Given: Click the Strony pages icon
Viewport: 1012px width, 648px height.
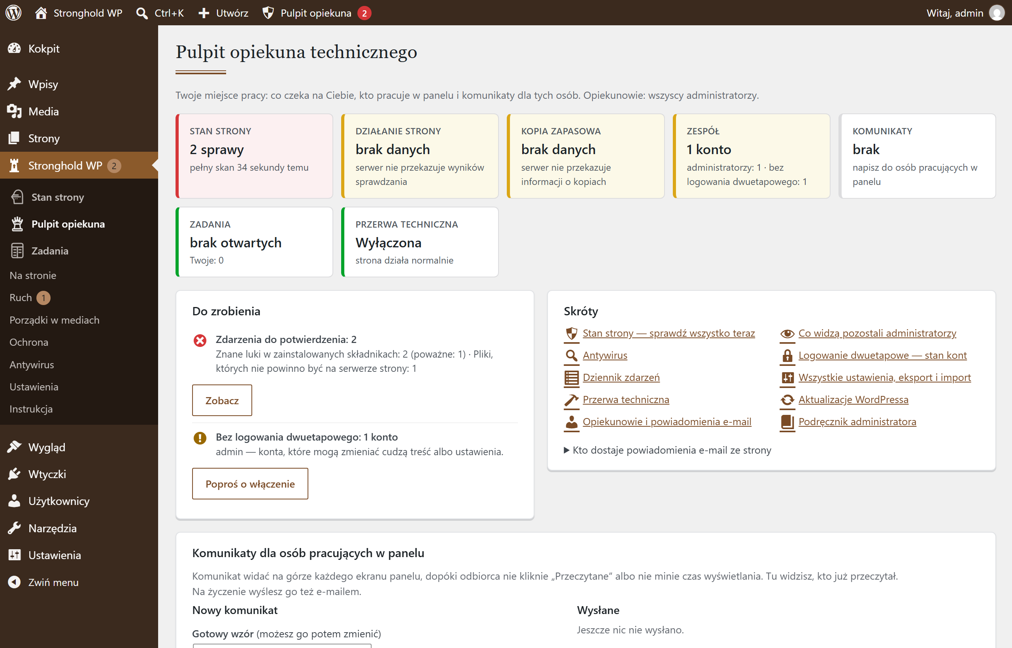Looking at the screenshot, I should pos(14,138).
